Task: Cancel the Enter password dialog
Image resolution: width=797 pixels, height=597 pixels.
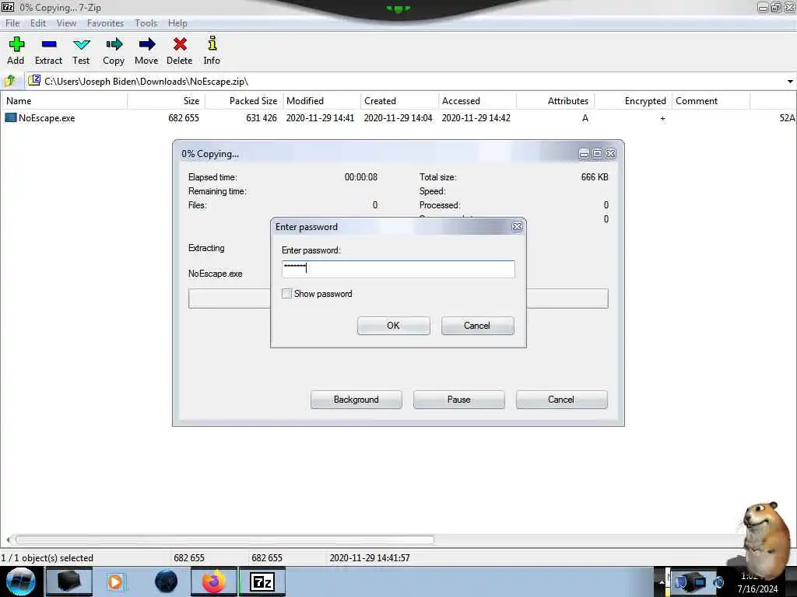Action: (477, 326)
